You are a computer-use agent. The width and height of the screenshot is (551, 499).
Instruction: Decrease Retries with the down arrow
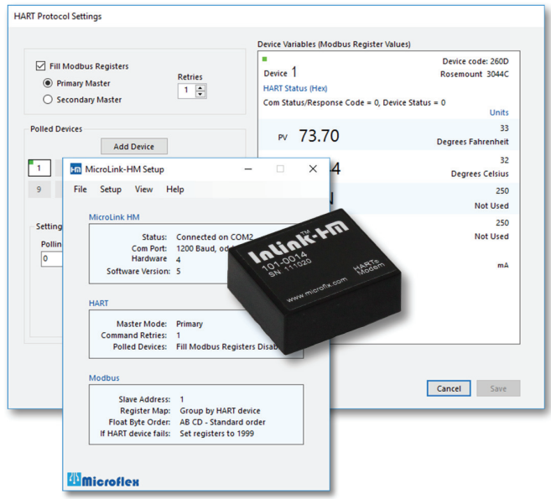click(x=200, y=94)
